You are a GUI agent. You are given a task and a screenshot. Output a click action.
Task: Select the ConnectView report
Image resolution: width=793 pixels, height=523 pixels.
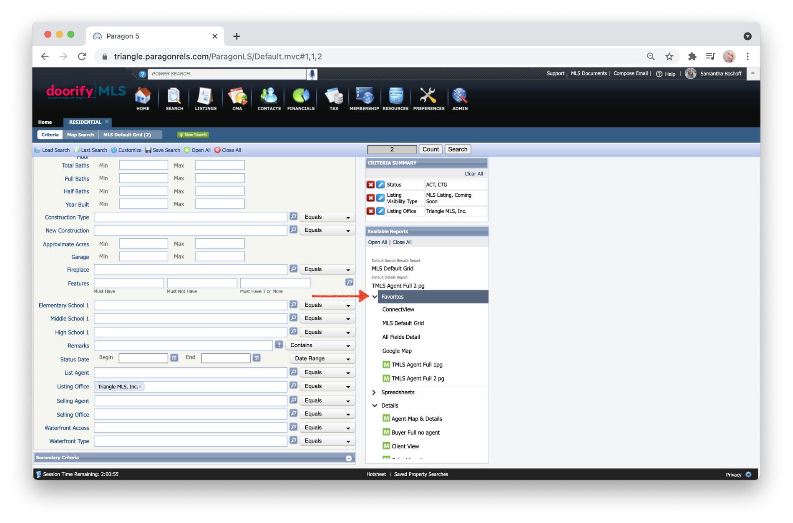[398, 310]
